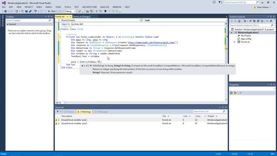Click the New Project toolbar icon
The image size is (277, 156).
(x=16, y=11)
